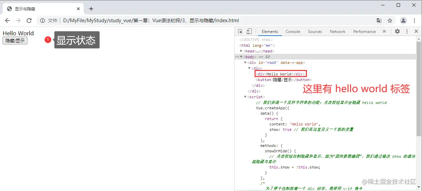Select the button element node in DOM tree

click(x=284, y=80)
